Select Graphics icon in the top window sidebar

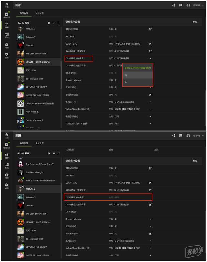click(x=7, y=25)
